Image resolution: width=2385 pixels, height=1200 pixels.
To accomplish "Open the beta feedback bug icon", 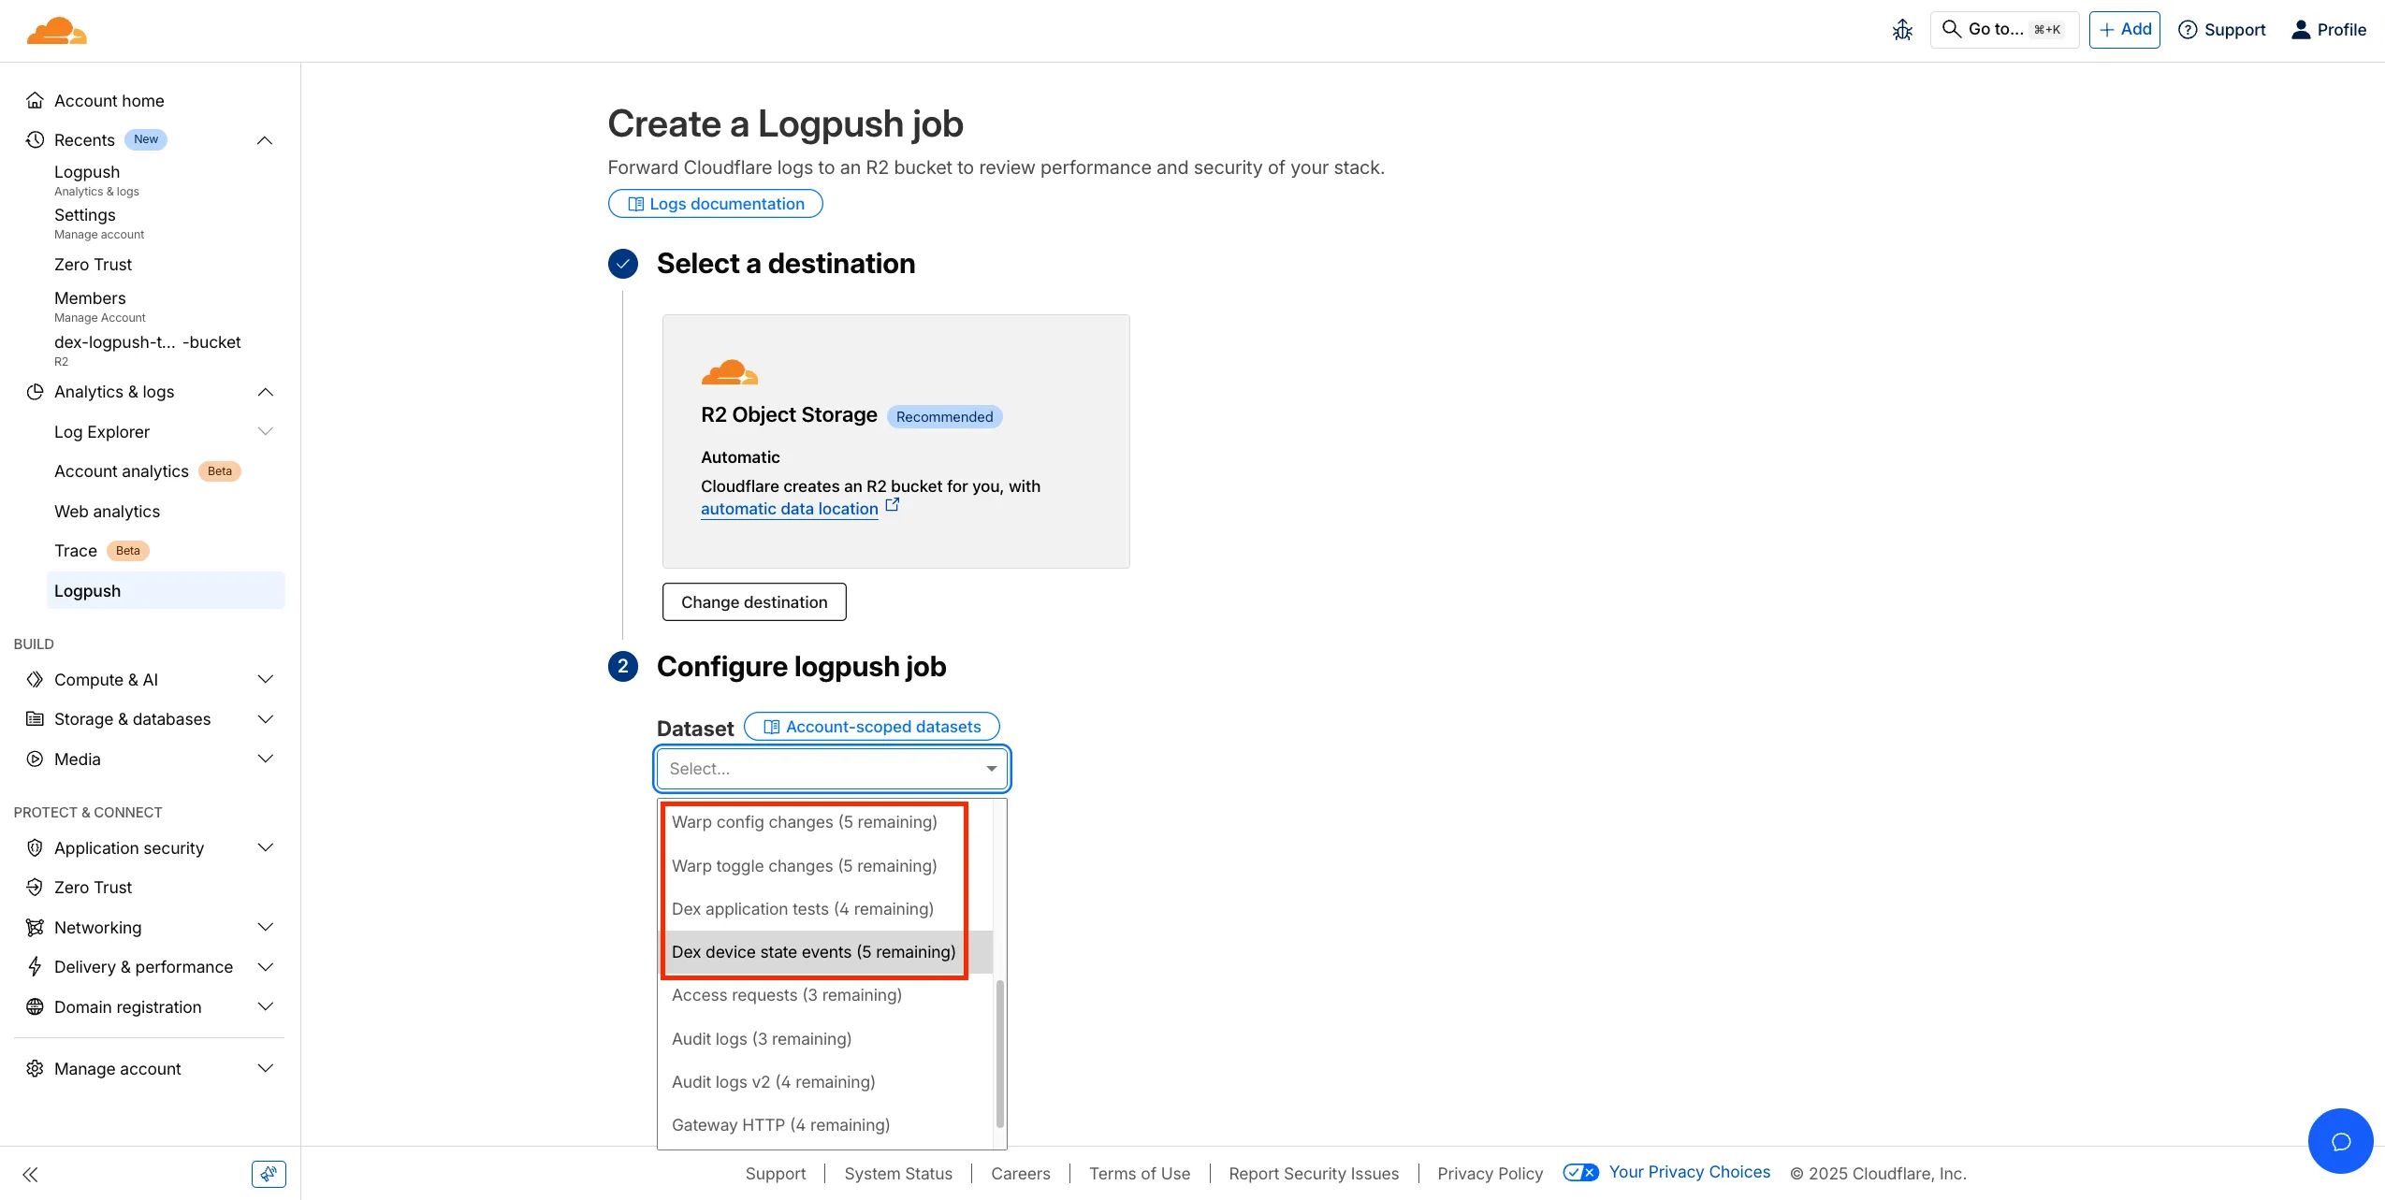I will 1901,29.
